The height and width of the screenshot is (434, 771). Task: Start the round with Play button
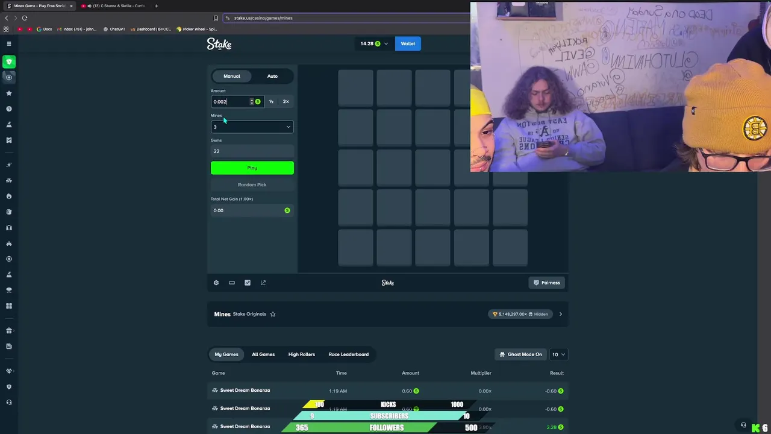coord(252,168)
